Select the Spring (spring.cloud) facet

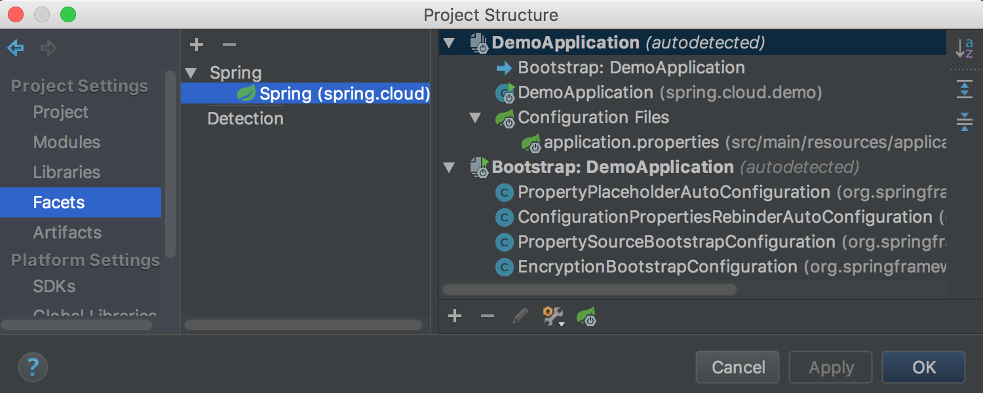click(305, 94)
